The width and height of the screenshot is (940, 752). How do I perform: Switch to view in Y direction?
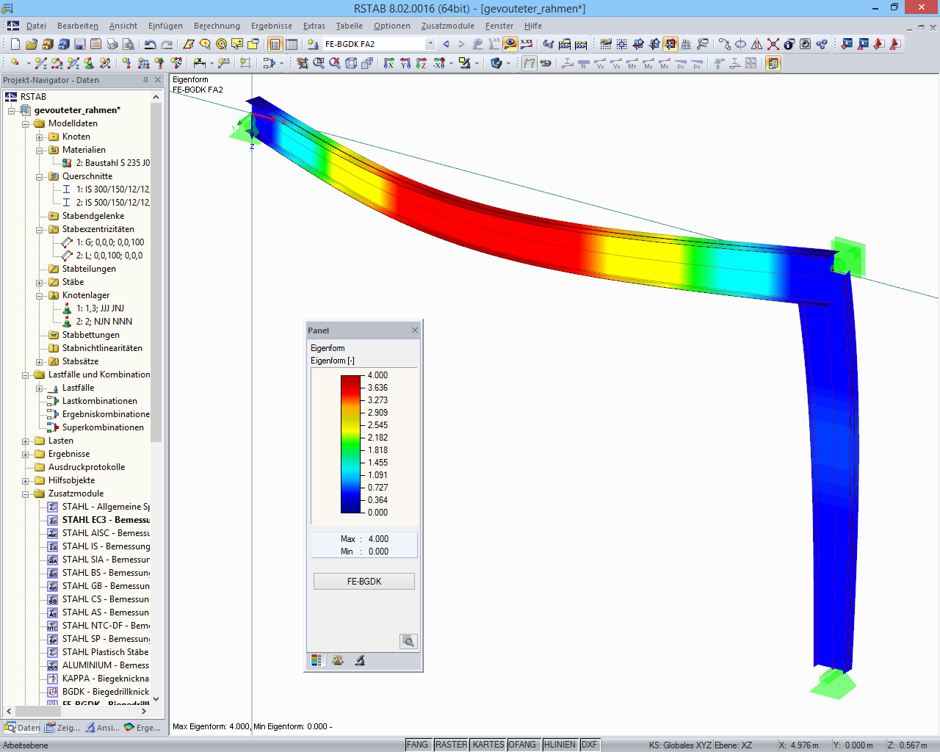coord(405,63)
